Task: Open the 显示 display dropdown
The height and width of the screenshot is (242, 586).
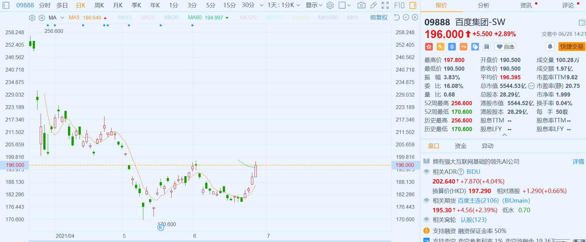Action: coord(314,5)
